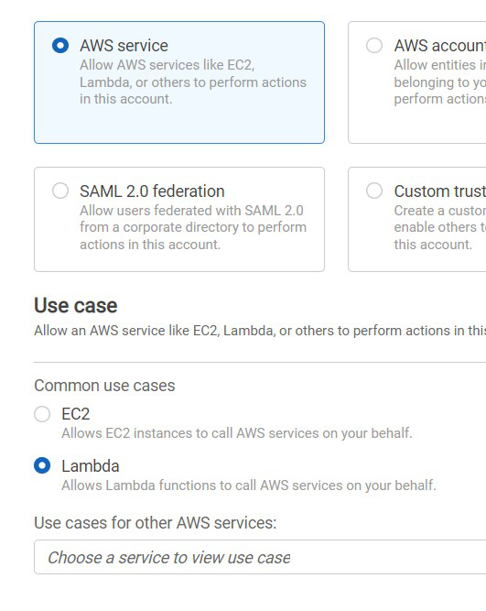The width and height of the screenshot is (486, 611).
Task: Click the EC2 option label
Action: [76, 414]
